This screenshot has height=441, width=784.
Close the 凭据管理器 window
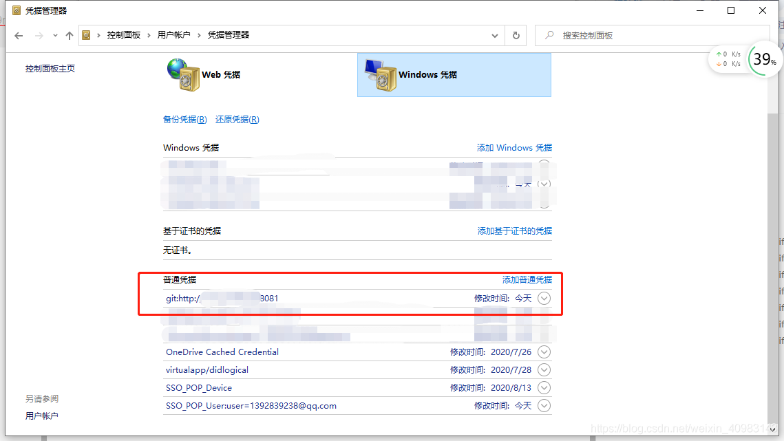(763, 10)
